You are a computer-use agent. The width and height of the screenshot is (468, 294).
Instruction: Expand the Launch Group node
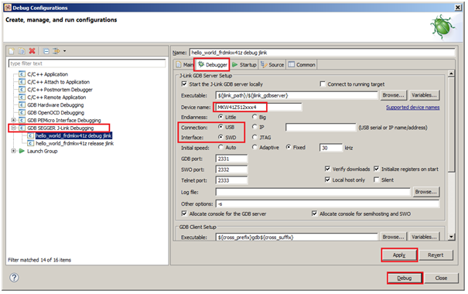click(13, 151)
